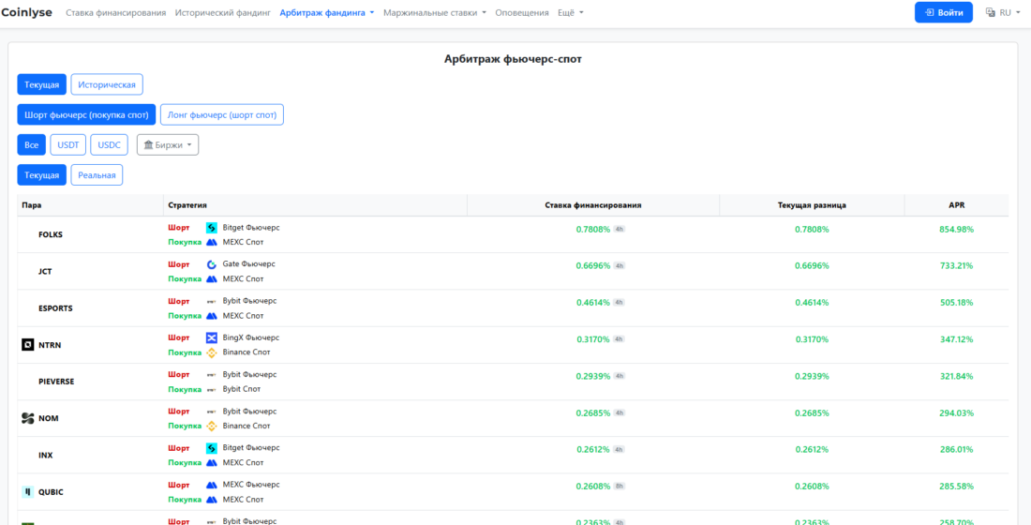Click NTRN APR value 347.12%
This screenshot has height=525, width=1031.
pyautogui.click(x=956, y=339)
